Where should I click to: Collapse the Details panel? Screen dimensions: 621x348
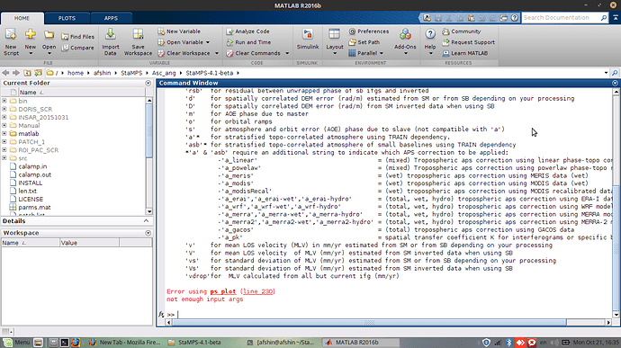pos(146,221)
